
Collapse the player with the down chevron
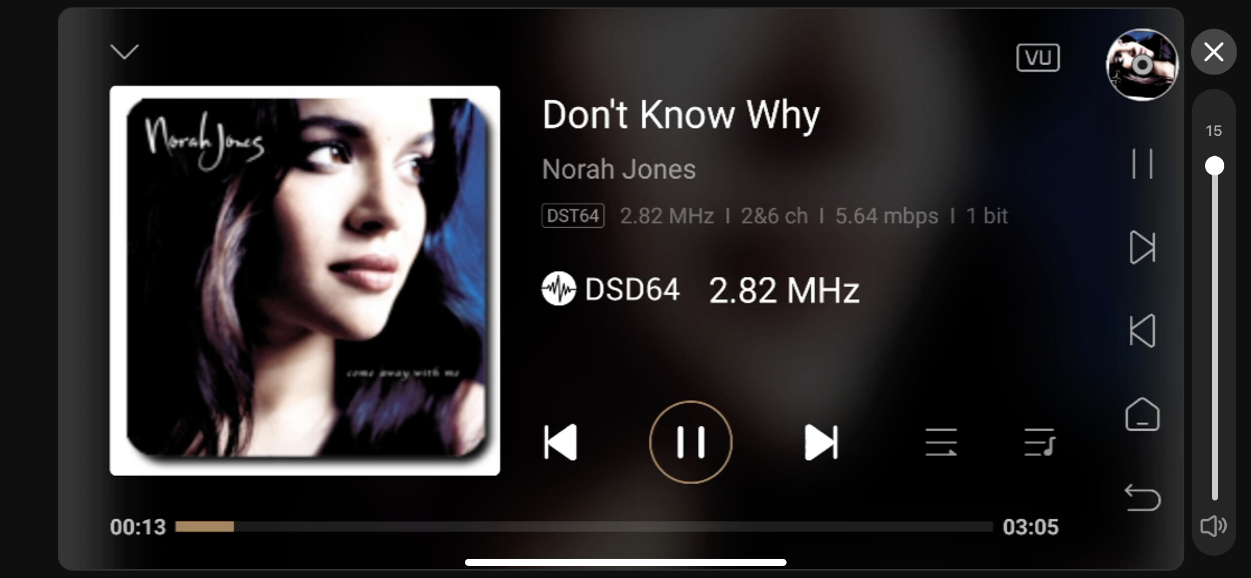125,51
